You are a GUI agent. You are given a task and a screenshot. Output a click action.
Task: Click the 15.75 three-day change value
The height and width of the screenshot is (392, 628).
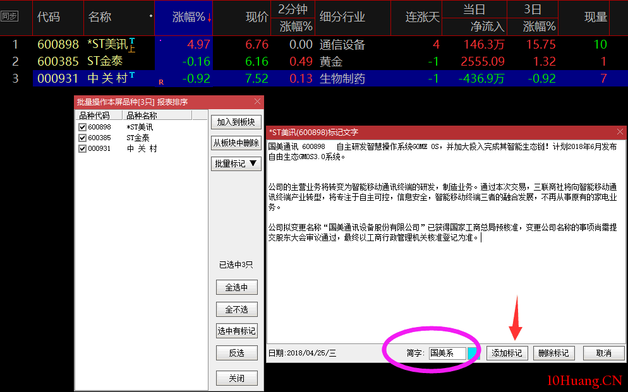point(541,44)
